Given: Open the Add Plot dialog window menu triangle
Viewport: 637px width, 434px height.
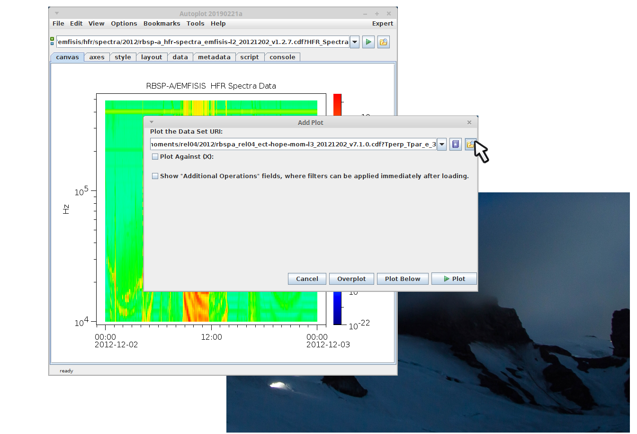Looking at the screenshot, I should [152, 122].
